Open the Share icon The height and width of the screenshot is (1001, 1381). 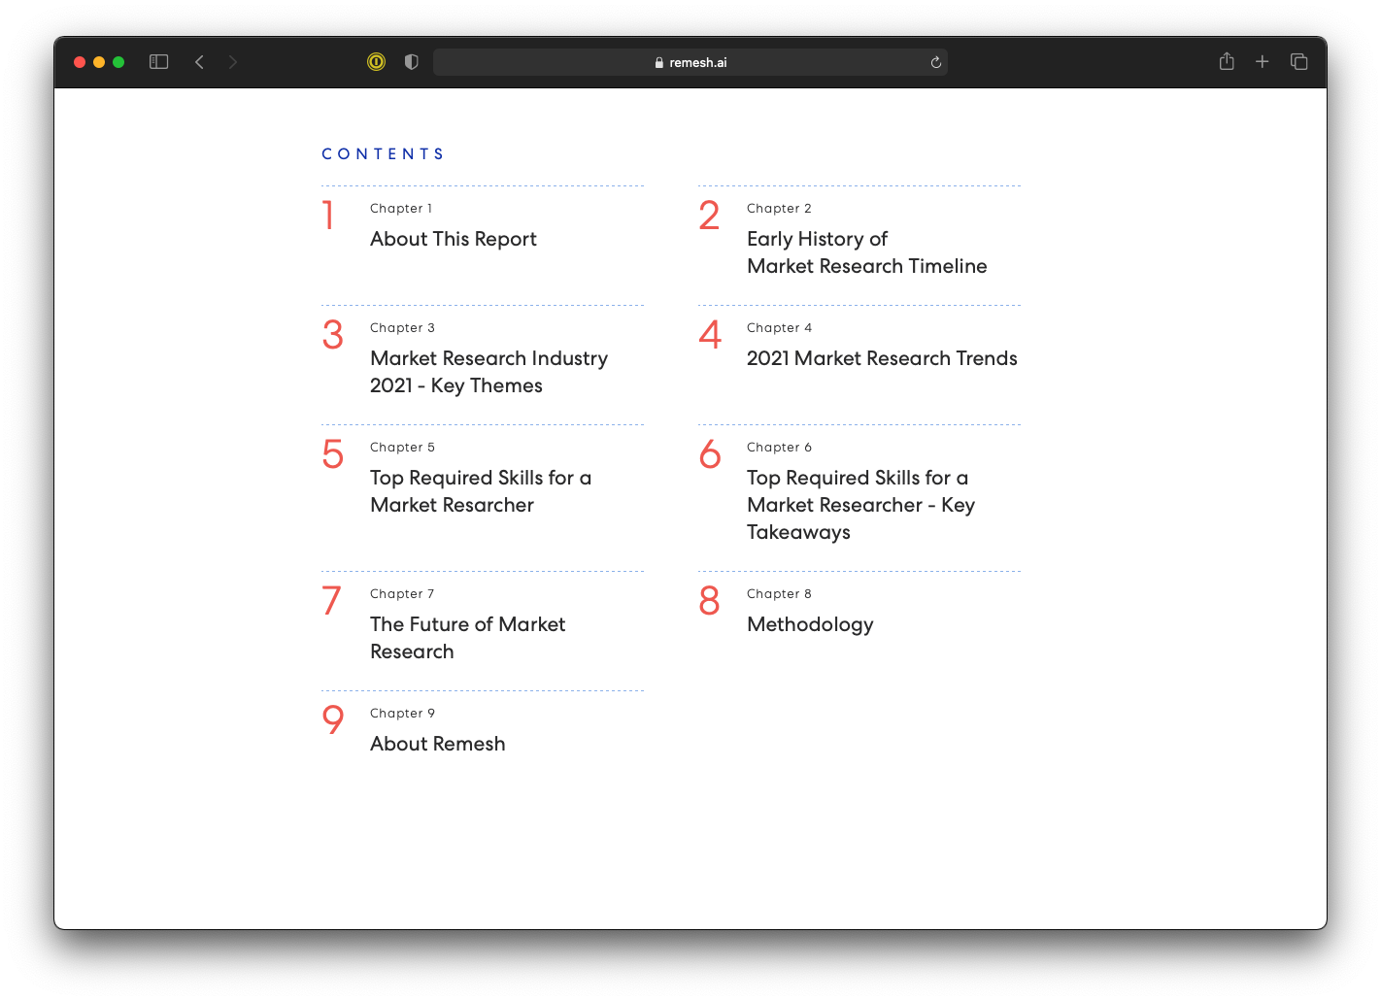click(1227, 61)
